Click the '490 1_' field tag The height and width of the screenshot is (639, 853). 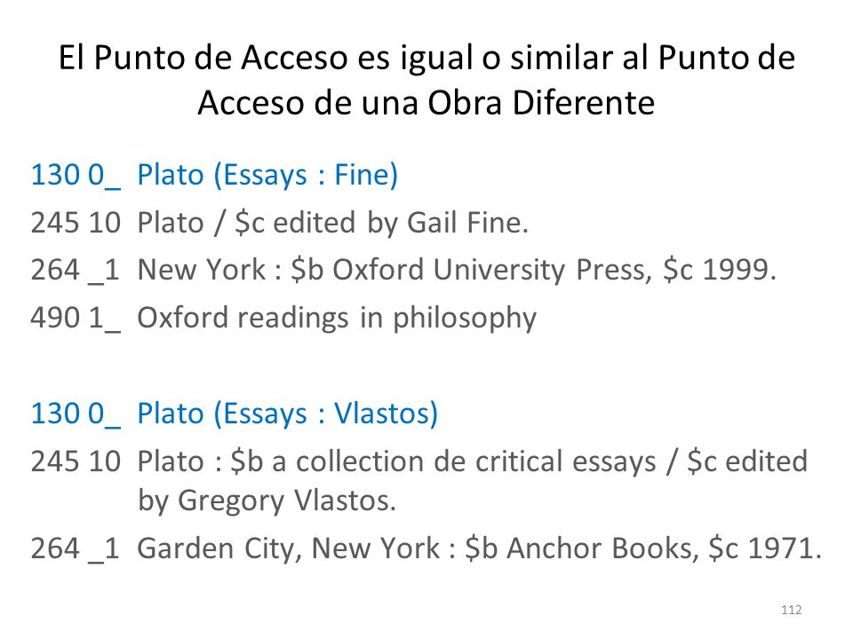pos(76,318)
